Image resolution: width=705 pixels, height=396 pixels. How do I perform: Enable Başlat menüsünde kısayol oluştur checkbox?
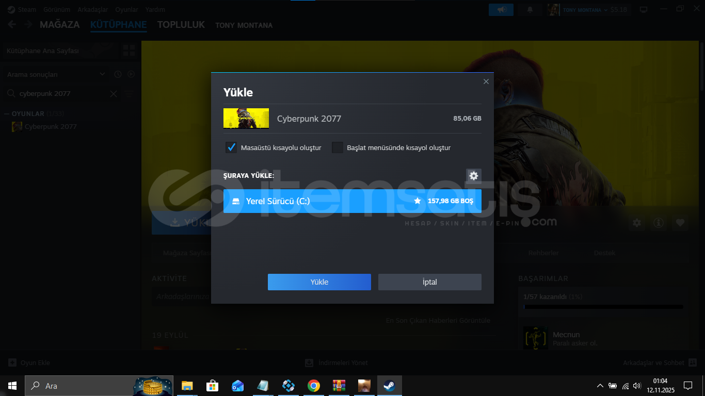coord(338,147)
